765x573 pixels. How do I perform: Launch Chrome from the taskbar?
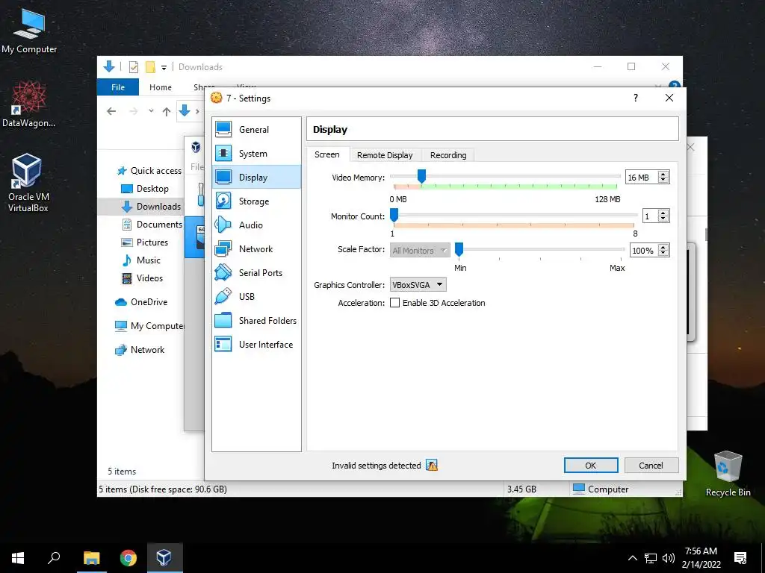point(128,558)
